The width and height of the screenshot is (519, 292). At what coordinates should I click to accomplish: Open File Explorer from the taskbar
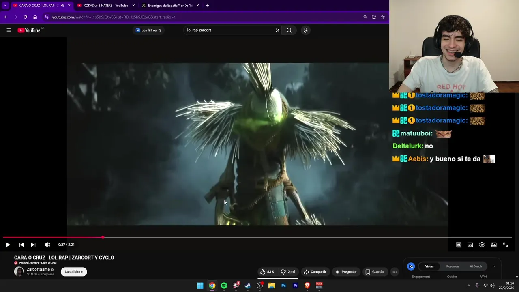coord(272,286)
